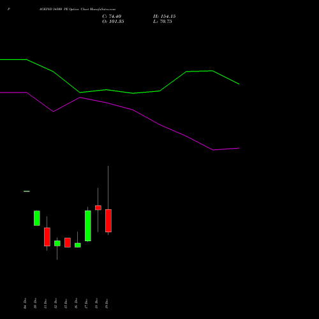Click the chart title mentioning MunafaSutra.com
The width and height of the screenshot is (319, 319).
click(x=77, y=10)
